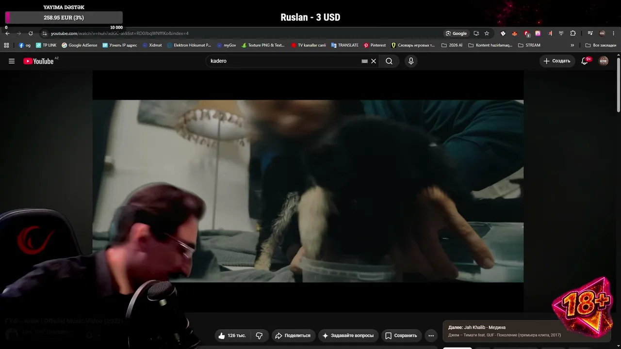Open the Узнать IP адрес bookmark
621x349 pixels.
tap(120, 45)
